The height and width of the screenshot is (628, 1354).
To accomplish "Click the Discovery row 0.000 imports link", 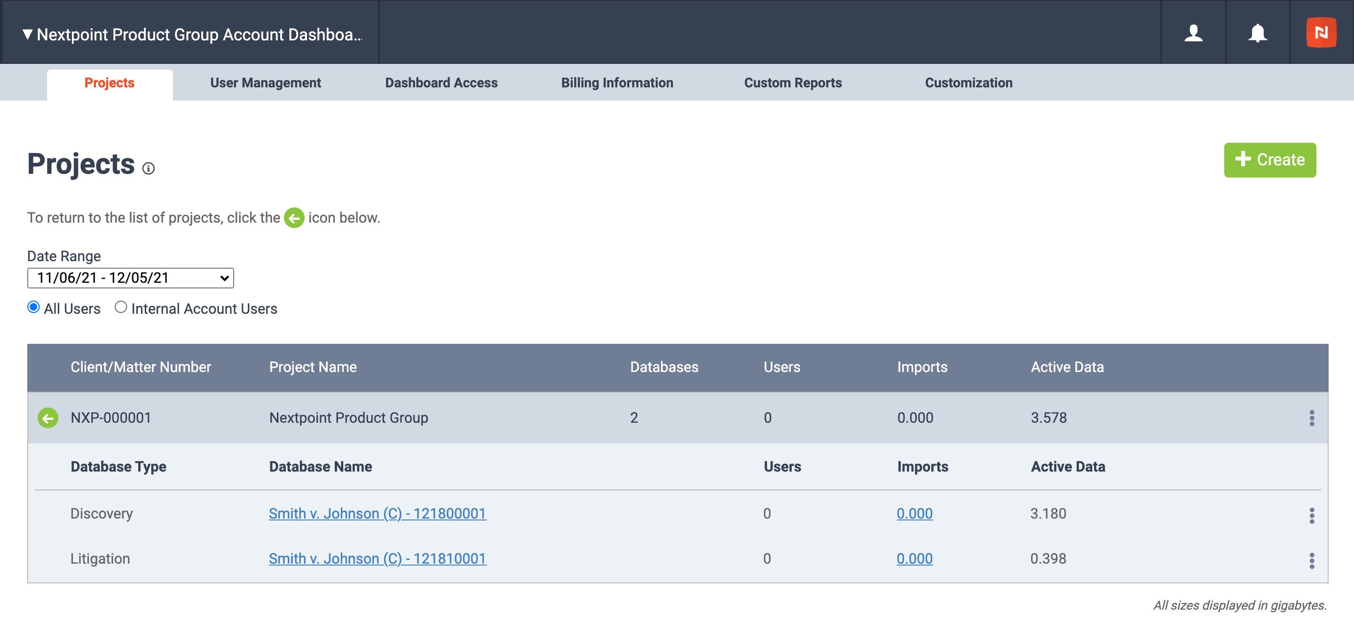I will point(914,513).
